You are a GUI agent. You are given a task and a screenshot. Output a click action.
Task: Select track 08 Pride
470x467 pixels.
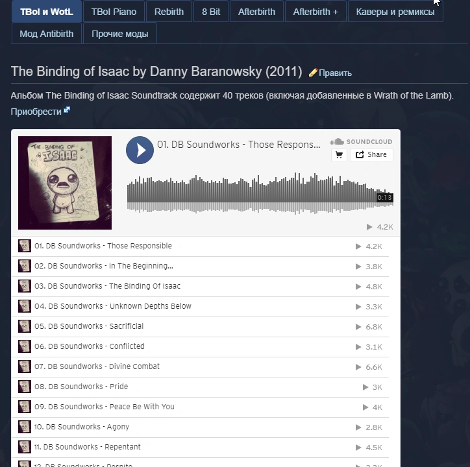coord(200,387)
